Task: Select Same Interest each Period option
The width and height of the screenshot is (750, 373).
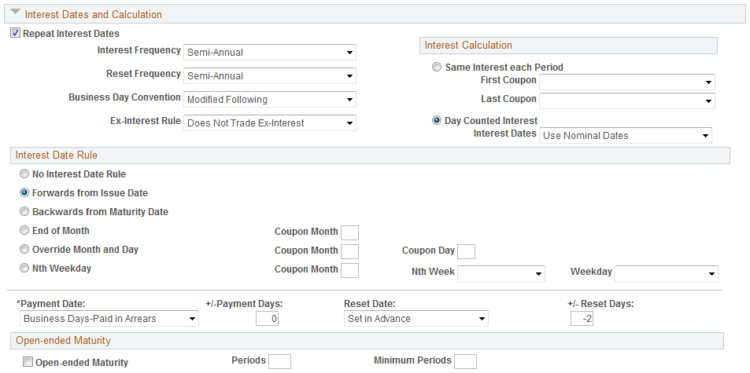Action: click(438, 68)
